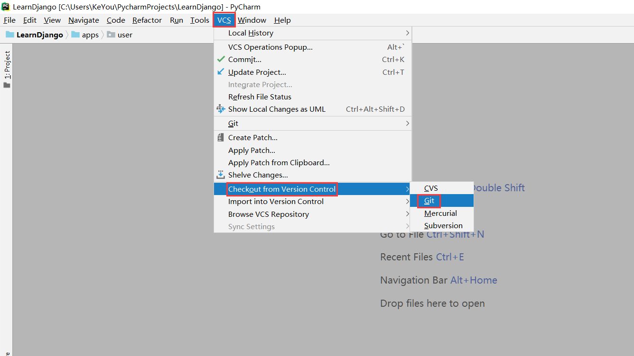Click the PyCharm logo in the title bar
Viewport: 634px width, 356px height.
(6, 7)
